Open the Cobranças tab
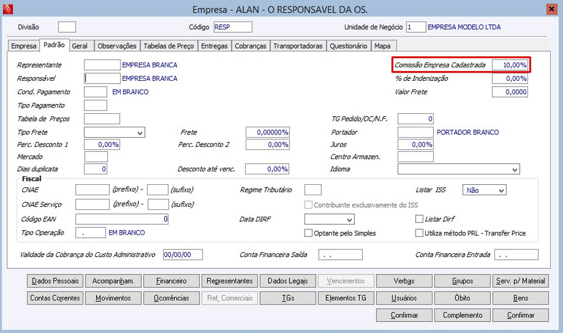The height and width of the screenshot is (333, 563). coord(250,46)
